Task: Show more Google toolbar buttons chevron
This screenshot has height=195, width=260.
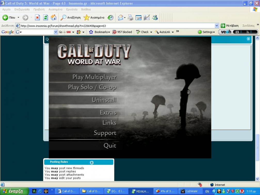Action: coord(177,31)
